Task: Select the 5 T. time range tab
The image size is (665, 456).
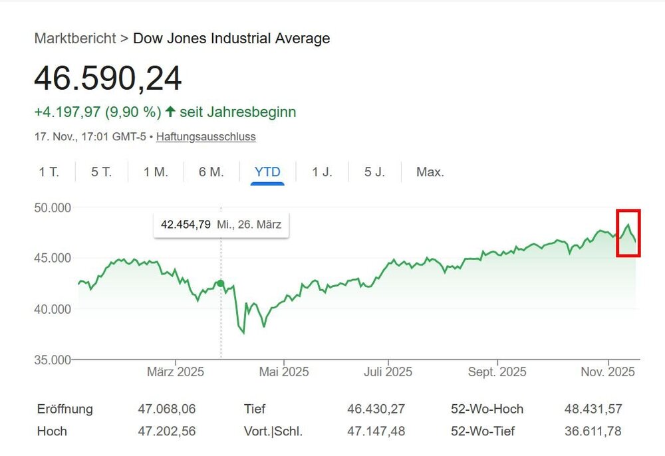Action: coord(101,171)
